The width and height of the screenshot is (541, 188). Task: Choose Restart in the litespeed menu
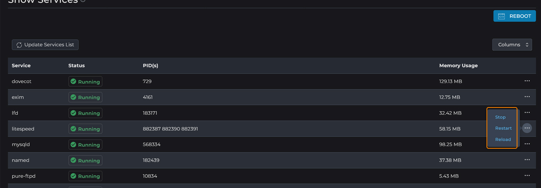pos(503,128)
